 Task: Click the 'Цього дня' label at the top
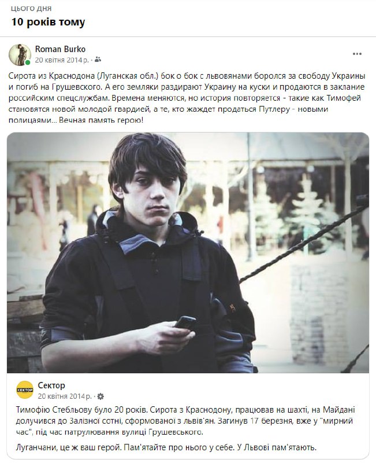tap(31, 9)
